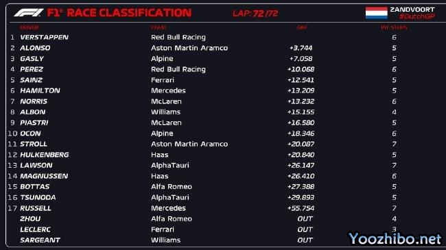Click LECLERC's OUT status
Viewport: 446px width, 250px height.
click(x=305, y=229)
